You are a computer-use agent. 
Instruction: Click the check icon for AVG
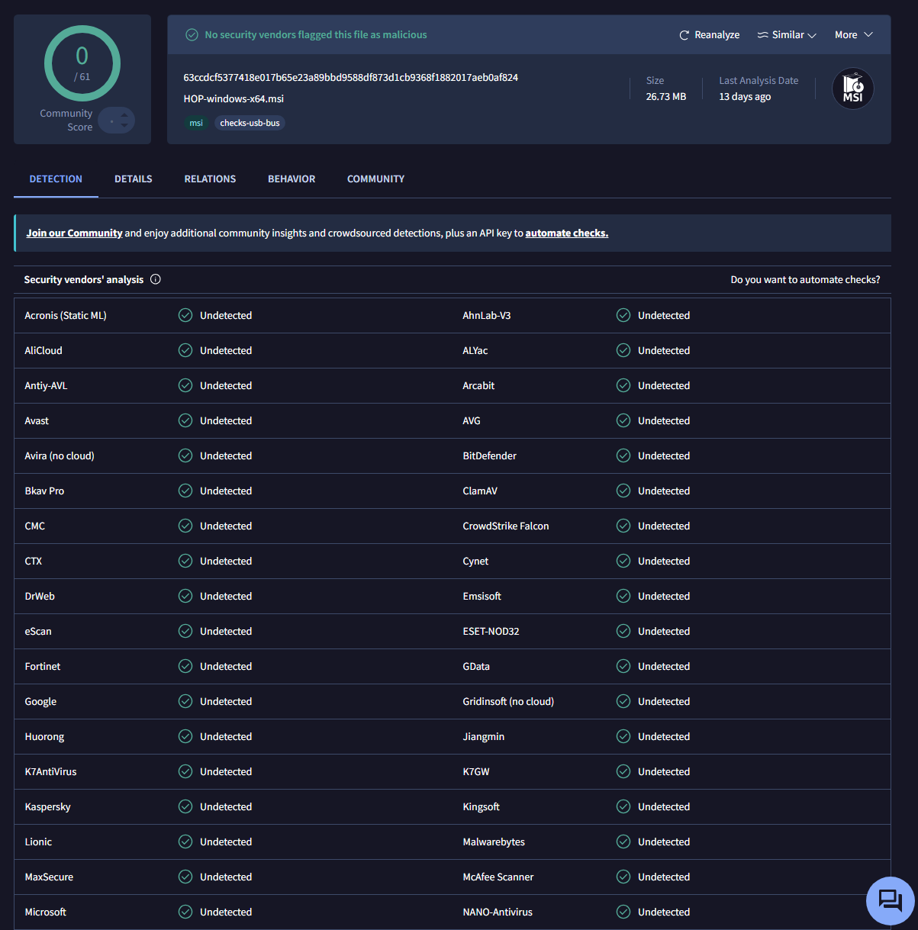coord(623,420)
